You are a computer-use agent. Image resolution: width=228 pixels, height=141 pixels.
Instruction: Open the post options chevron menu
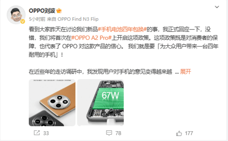point(217,7)
